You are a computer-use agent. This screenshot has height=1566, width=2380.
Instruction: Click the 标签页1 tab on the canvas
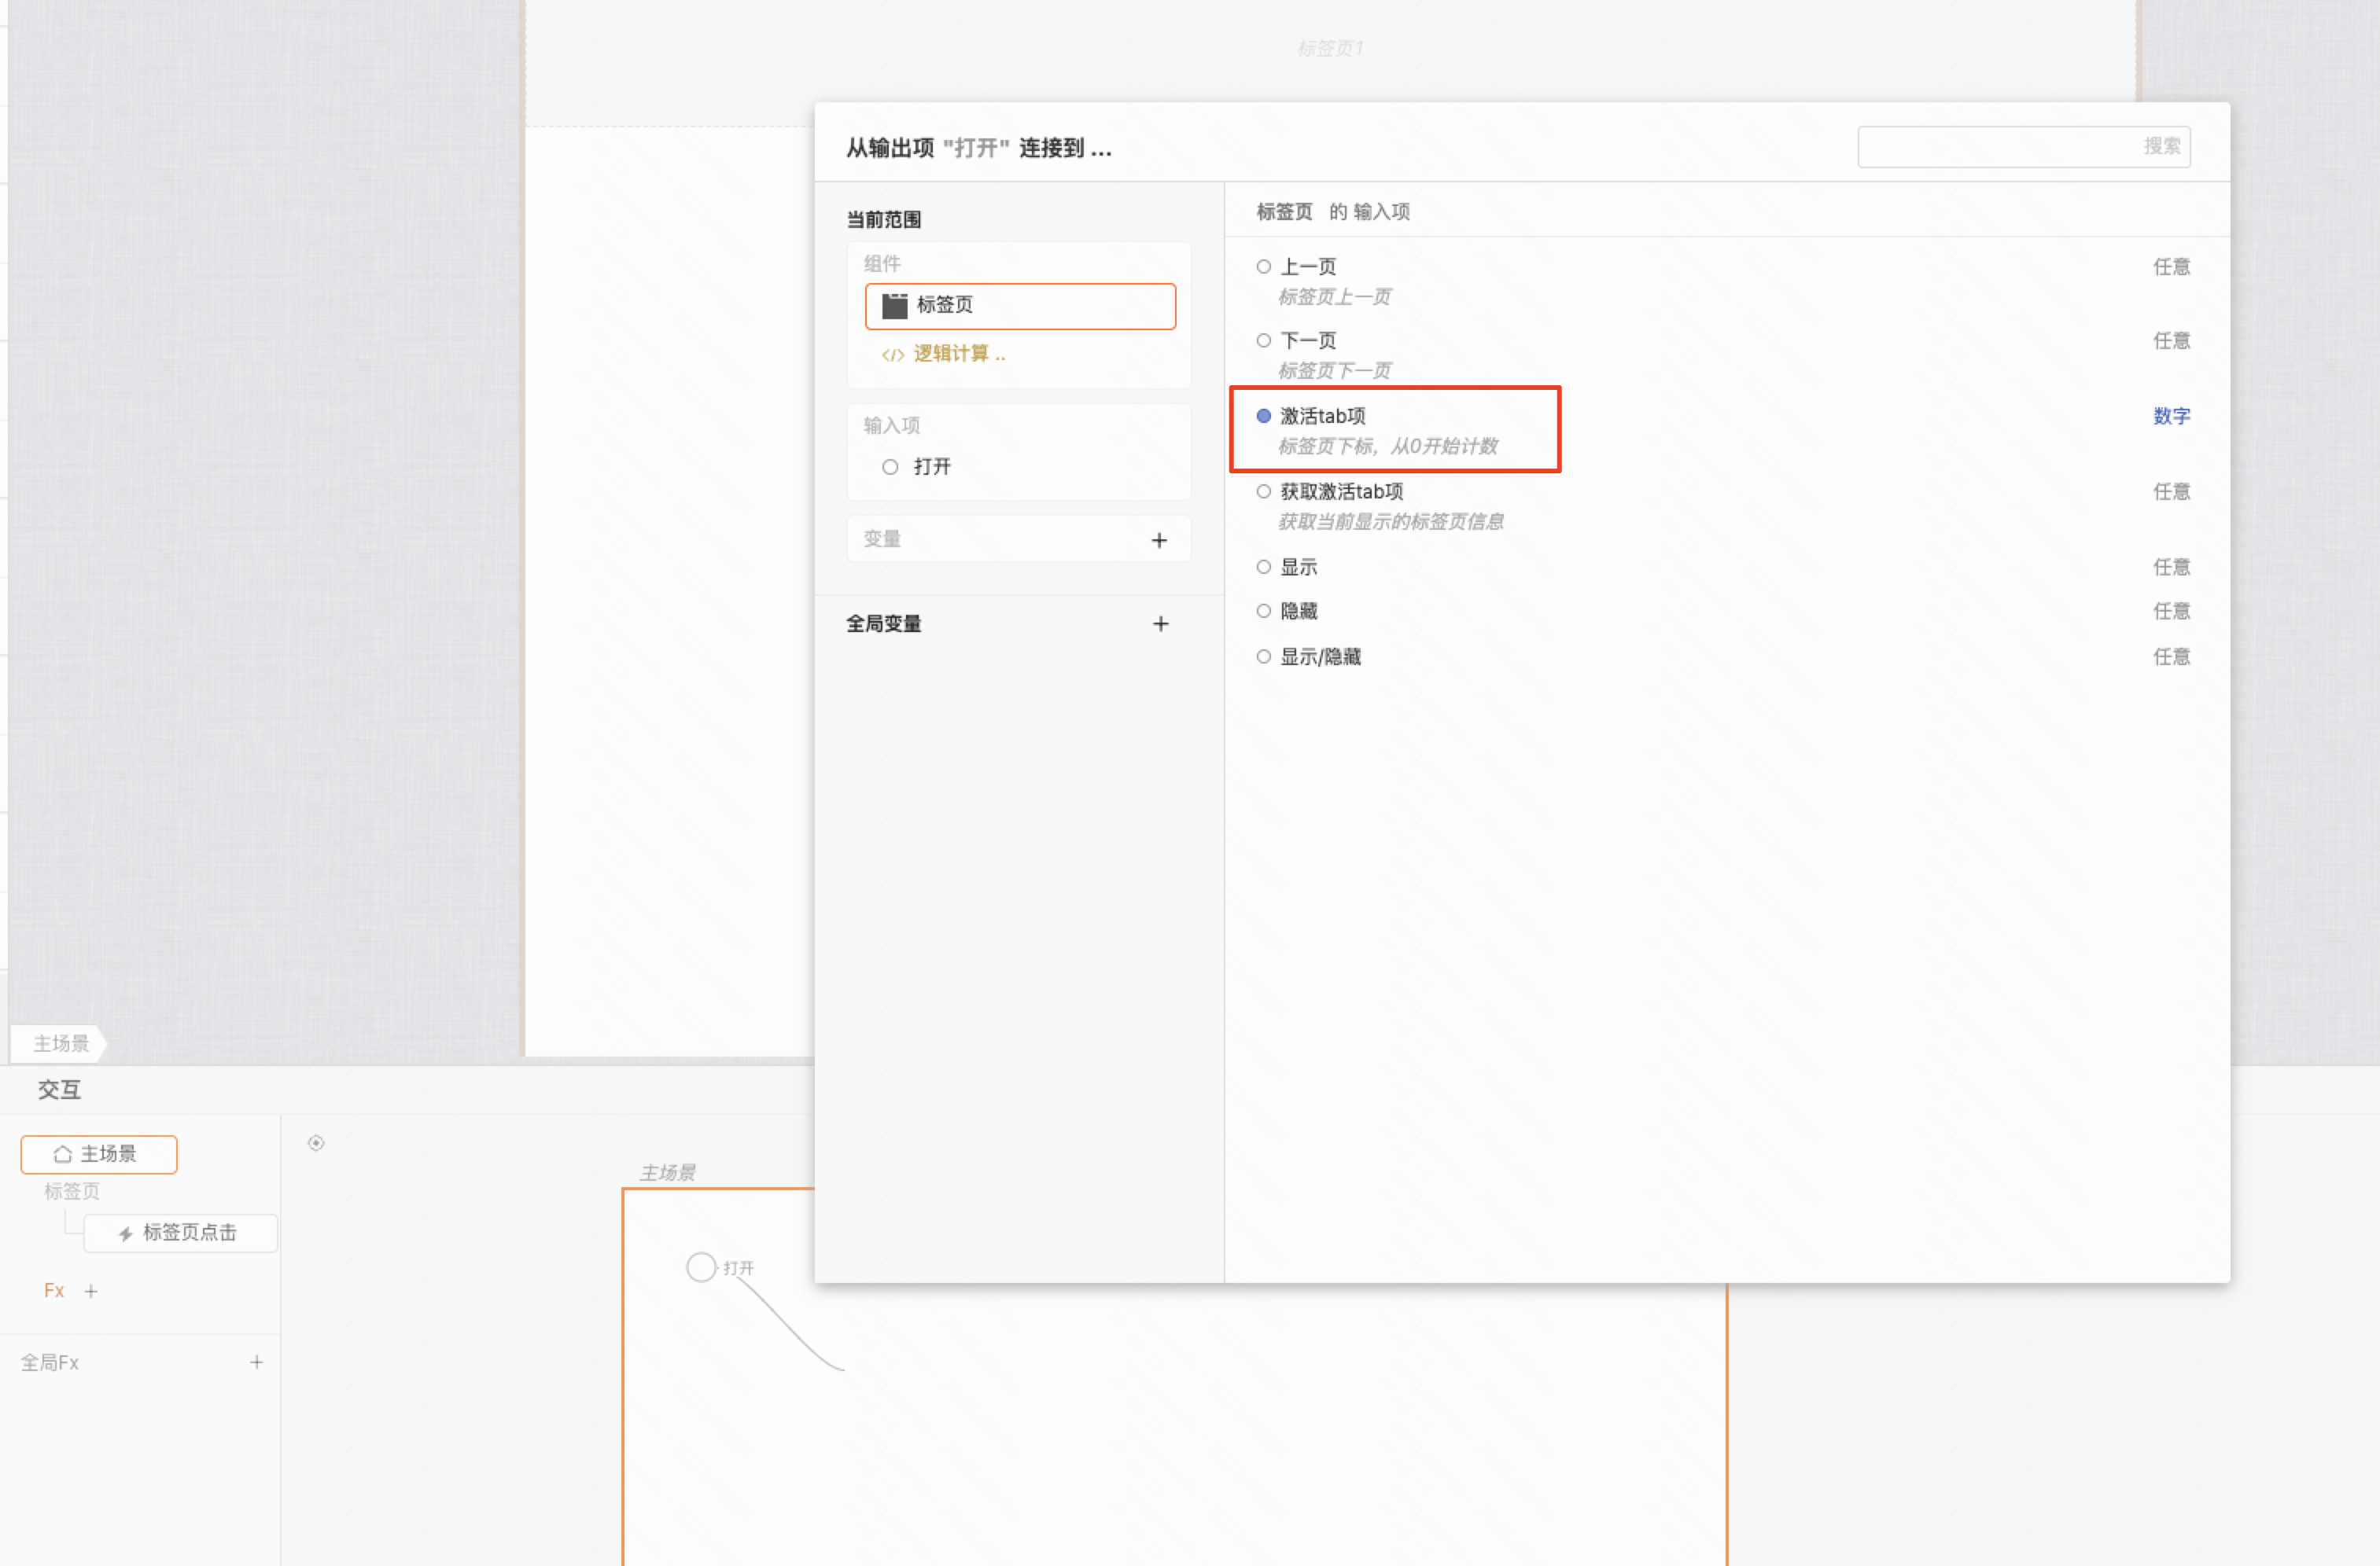(x=1330, y=48)
